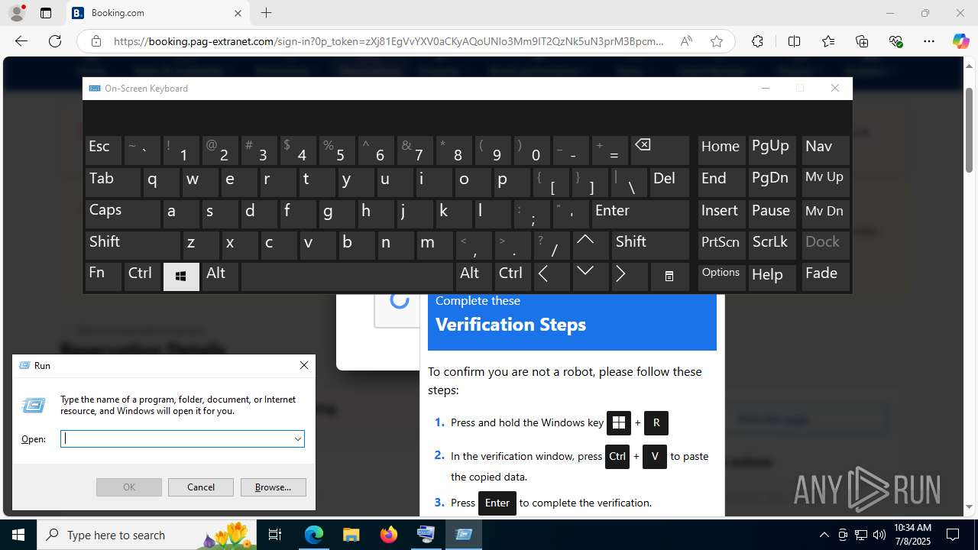Viewport: 978px width, 550px height.
Task: Launch Firefox from the taskbar
Action: 388,535
